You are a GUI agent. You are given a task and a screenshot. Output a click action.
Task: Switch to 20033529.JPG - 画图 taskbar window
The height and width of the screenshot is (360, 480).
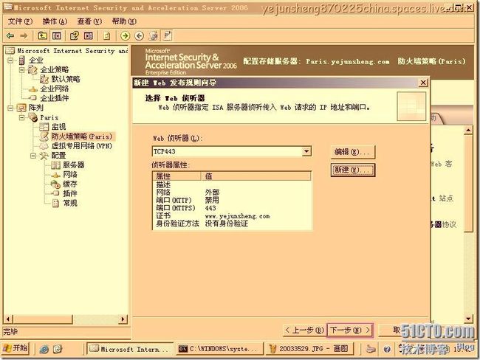click(310, 349)
